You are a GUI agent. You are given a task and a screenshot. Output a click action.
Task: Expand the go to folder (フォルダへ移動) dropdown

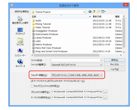tap(77, 75)
